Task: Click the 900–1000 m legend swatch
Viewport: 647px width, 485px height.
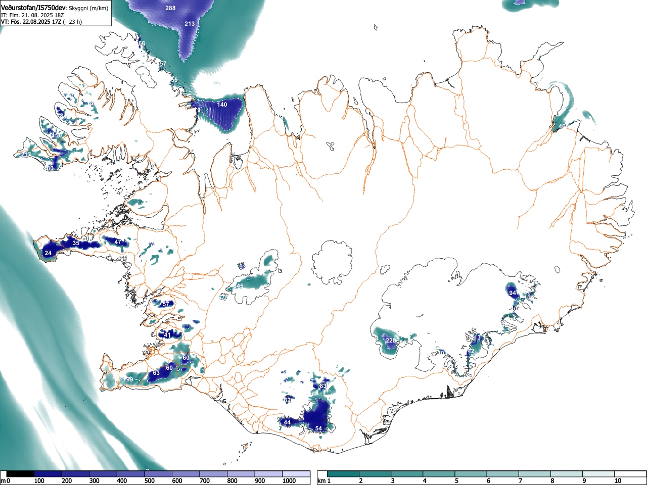Action: (268, 474)
